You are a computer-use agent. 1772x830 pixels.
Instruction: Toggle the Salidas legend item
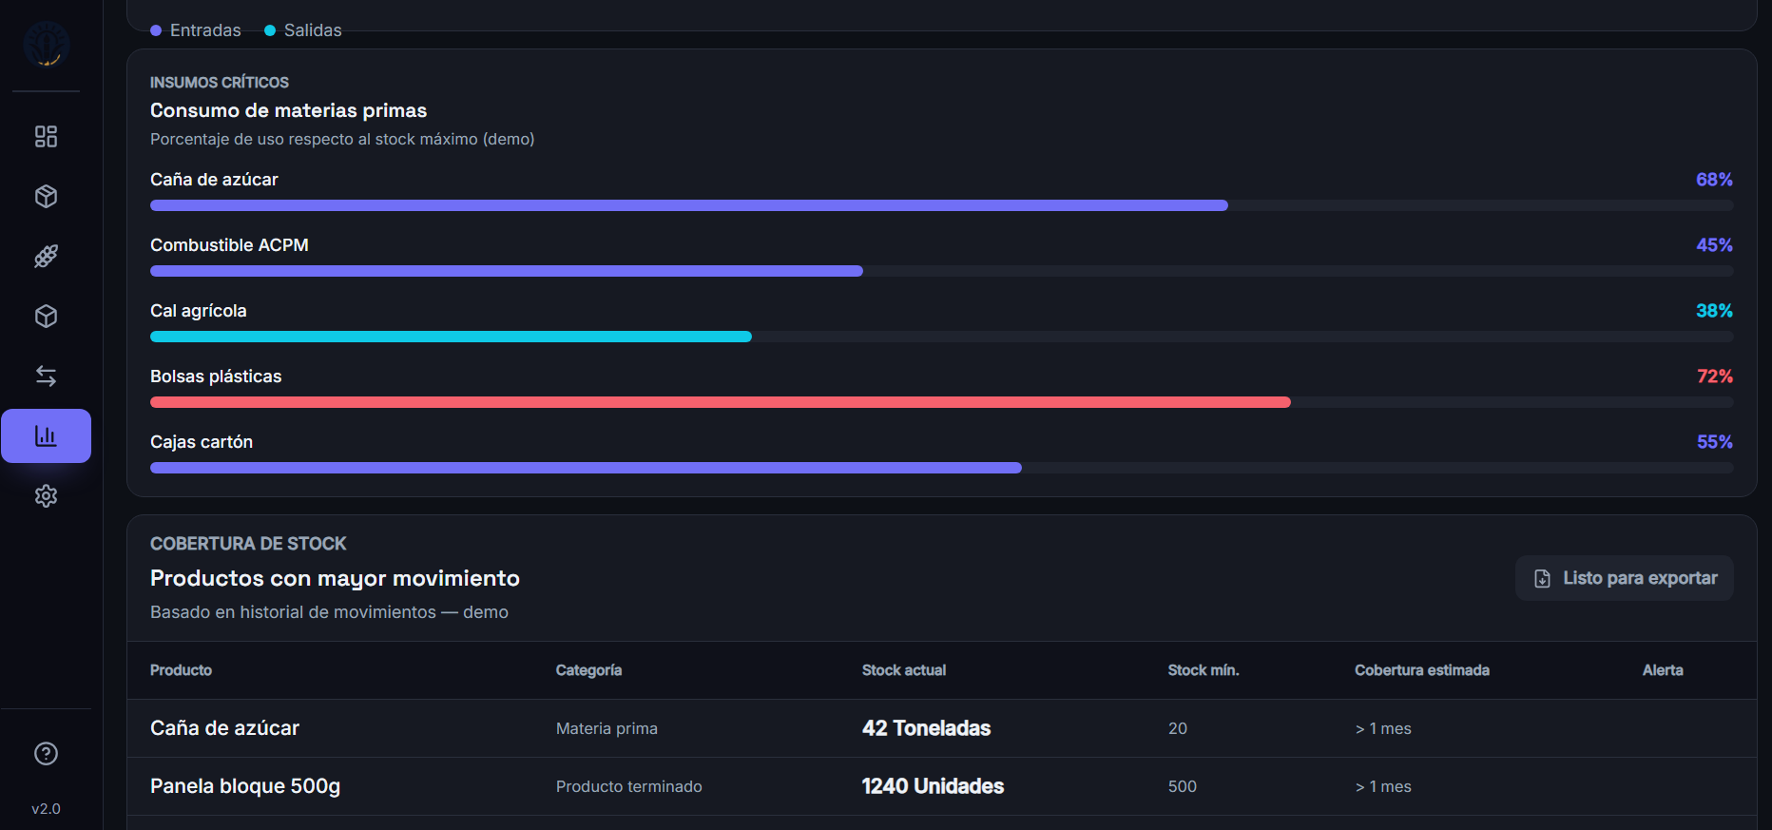[303, 30]
